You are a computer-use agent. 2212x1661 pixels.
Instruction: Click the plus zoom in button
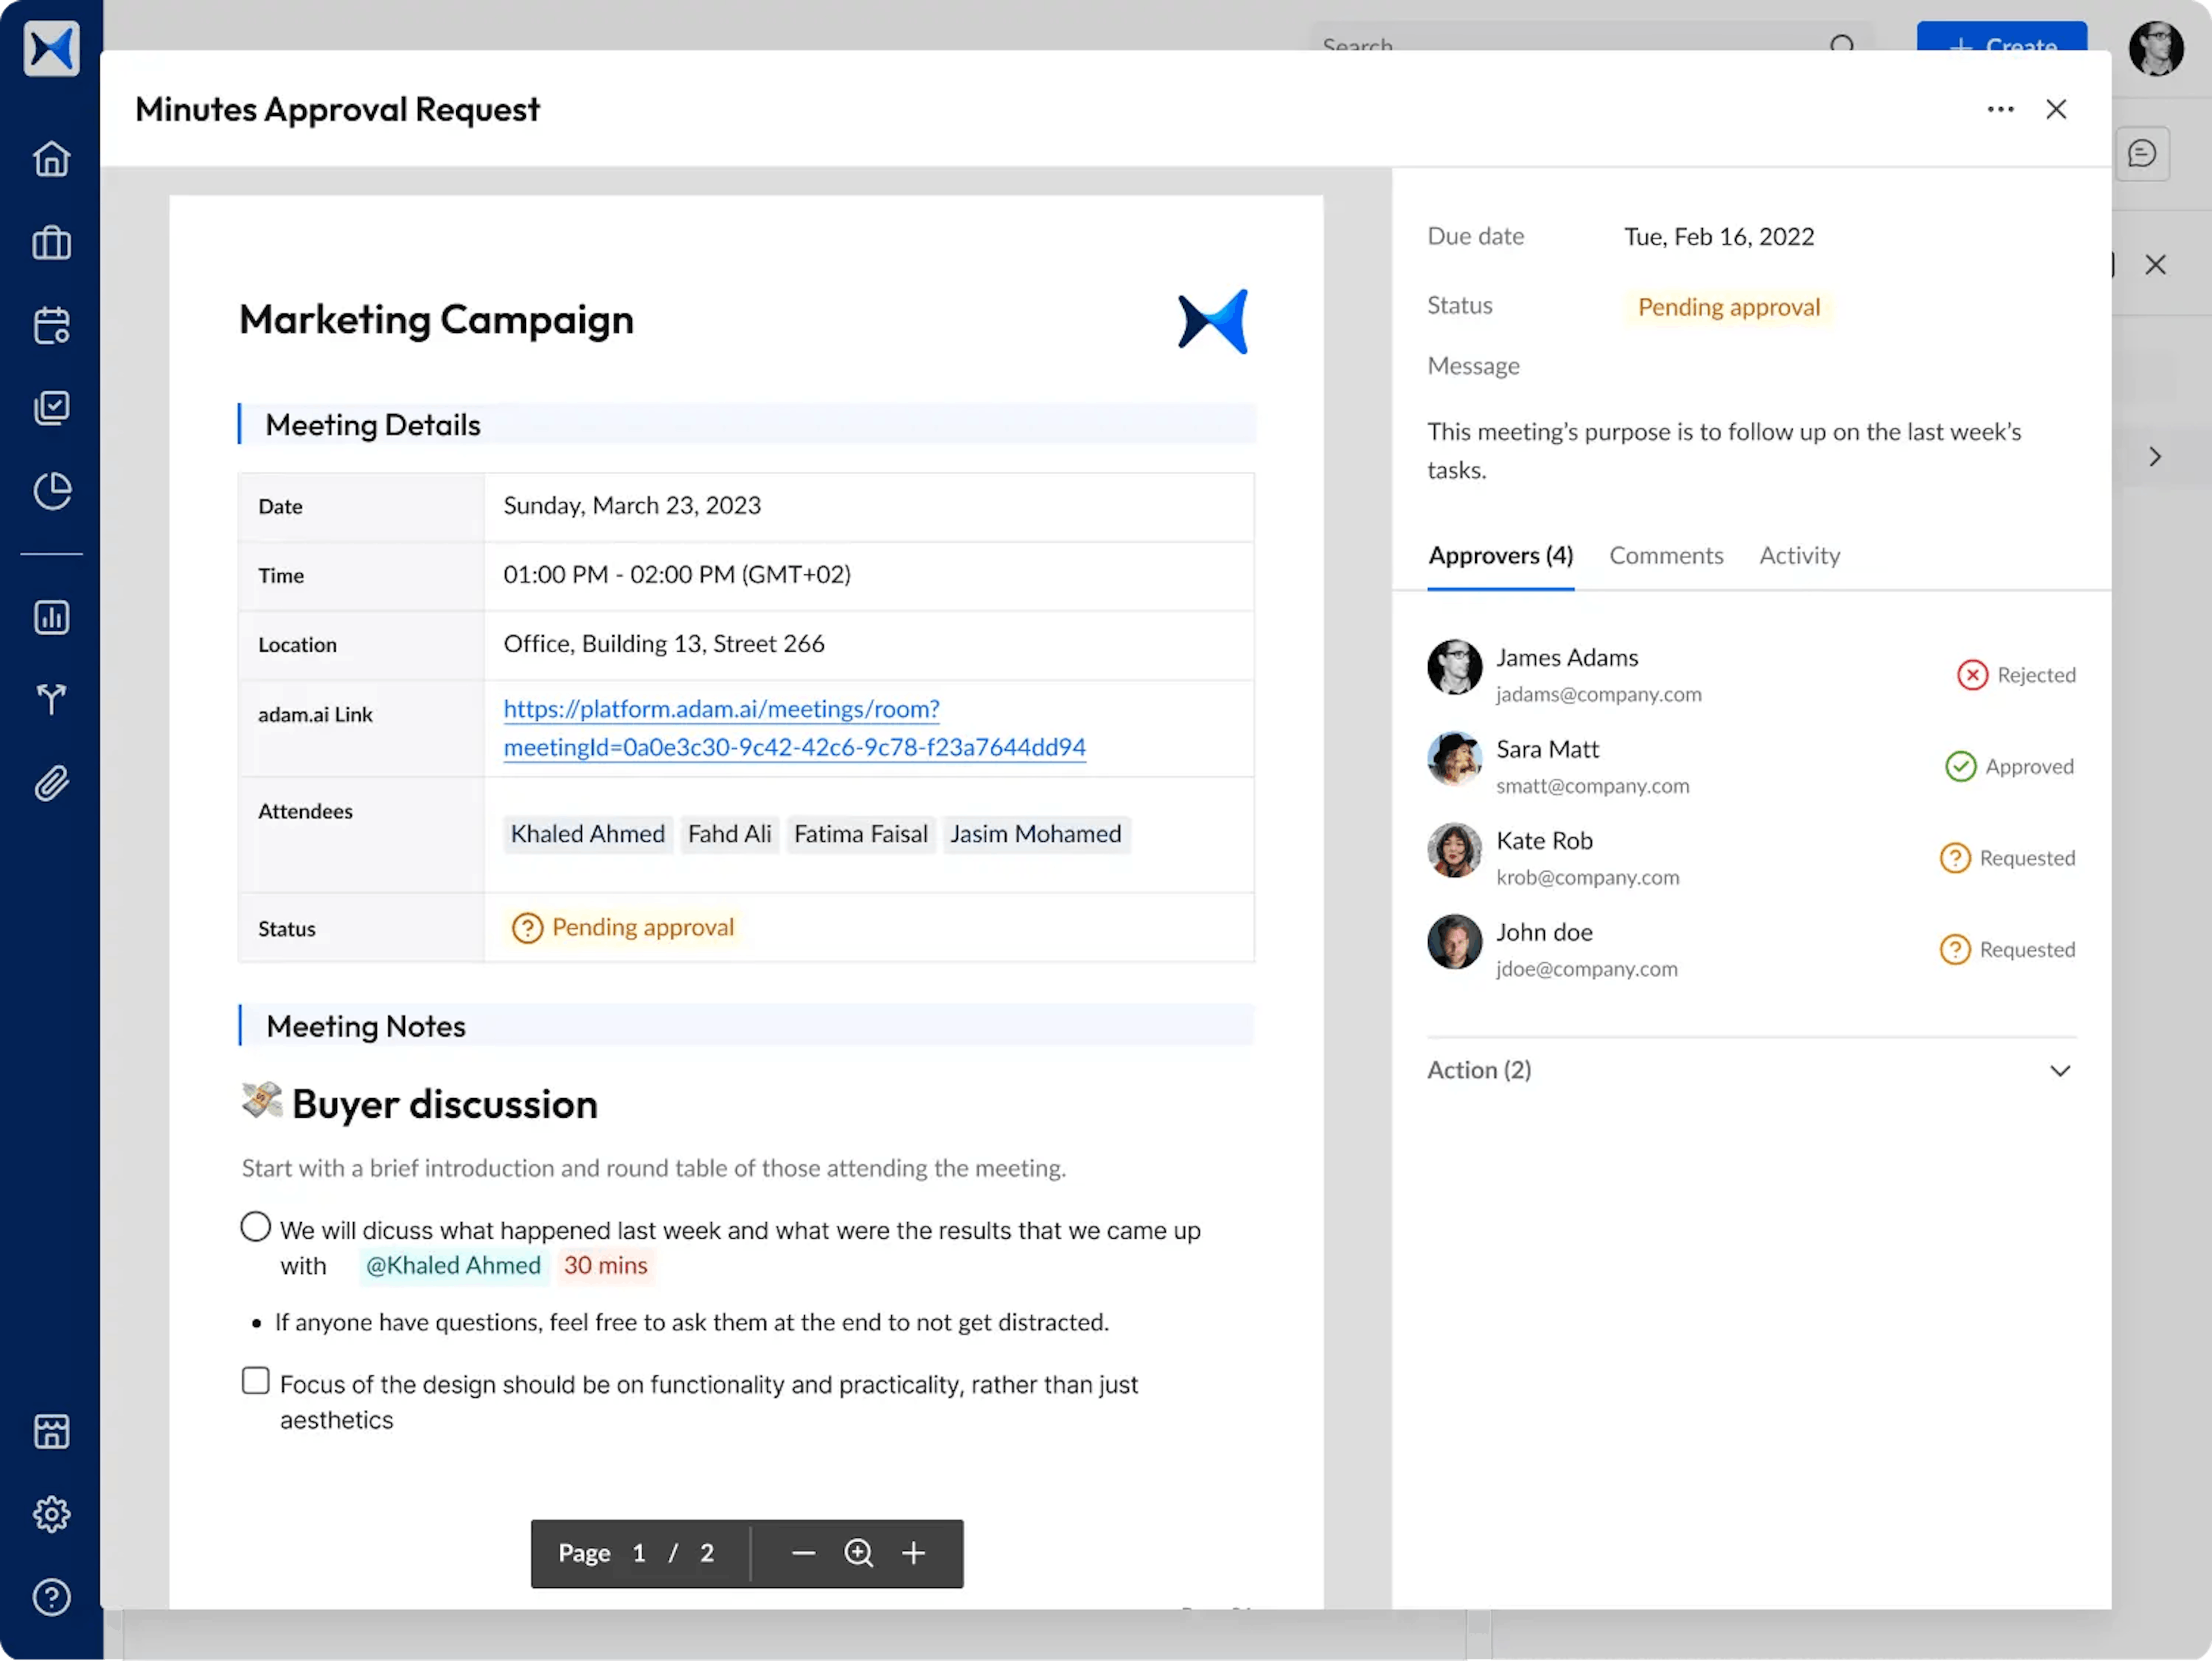[913, 1553]
